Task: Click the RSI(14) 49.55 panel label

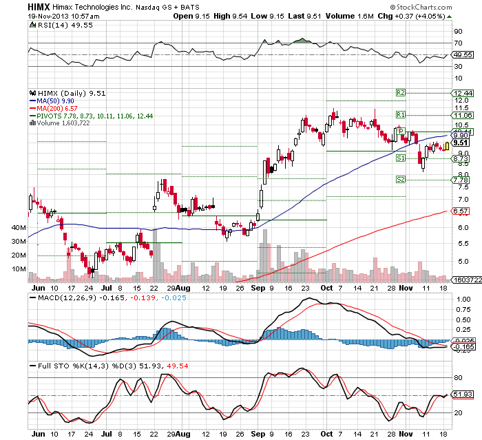Action: tap(65, 25)
